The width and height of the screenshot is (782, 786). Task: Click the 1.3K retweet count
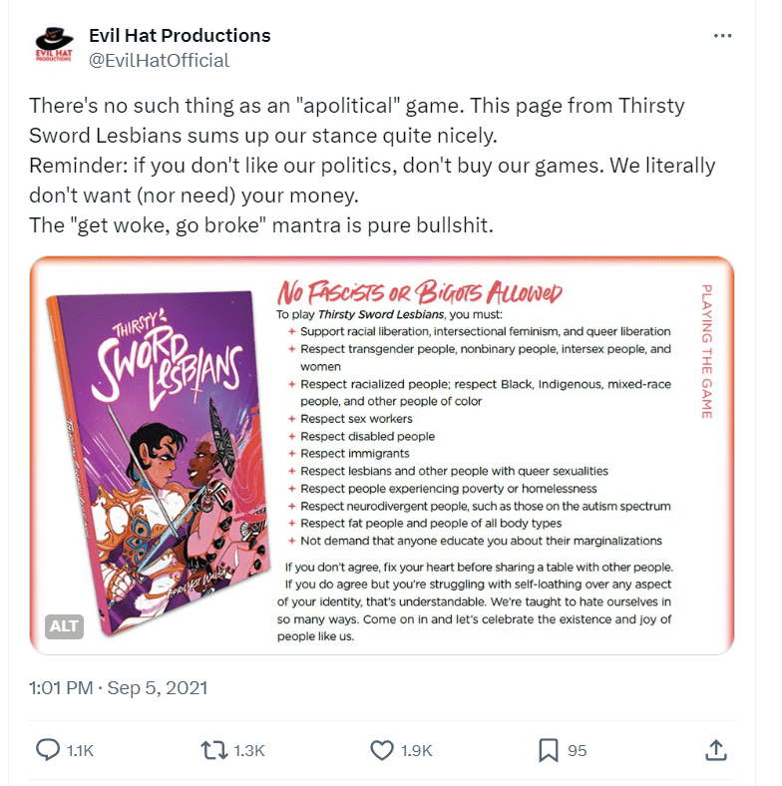tap(249, 751)
